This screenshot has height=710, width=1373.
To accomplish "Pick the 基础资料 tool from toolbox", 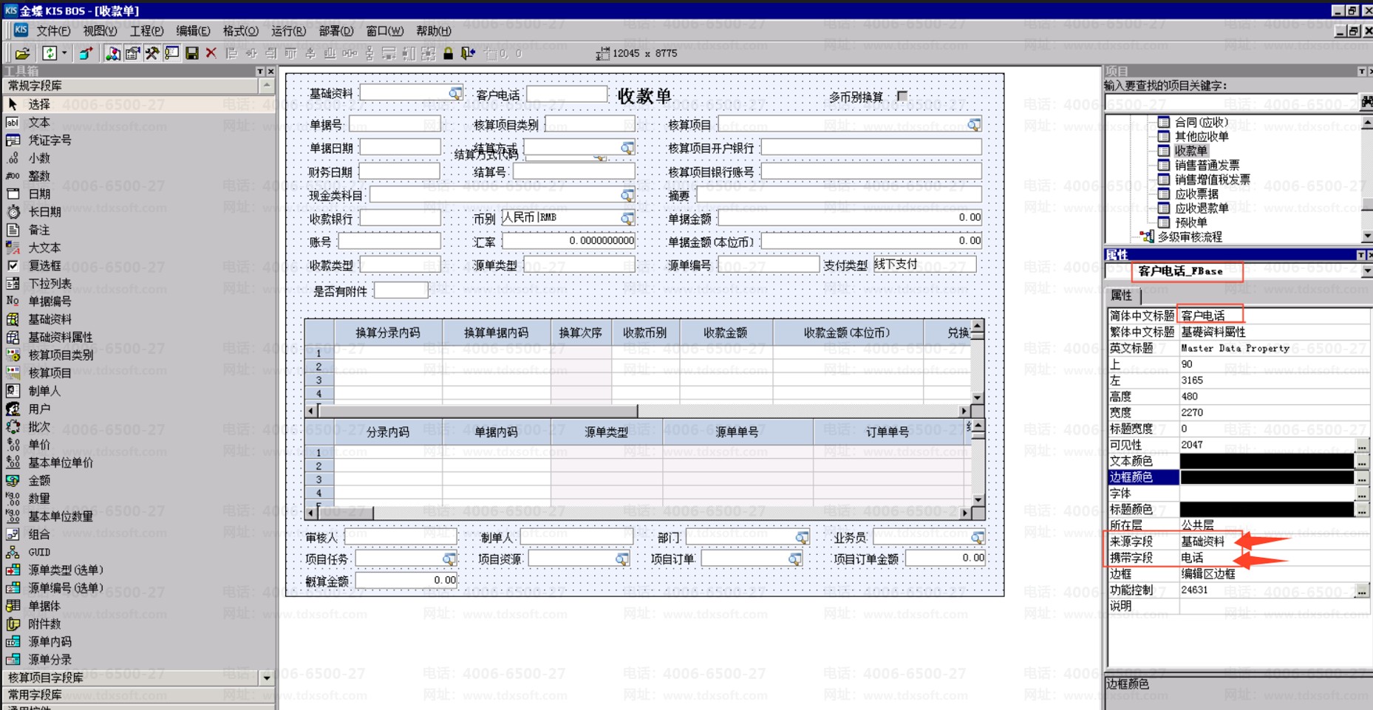I will [x=50, y=319].
